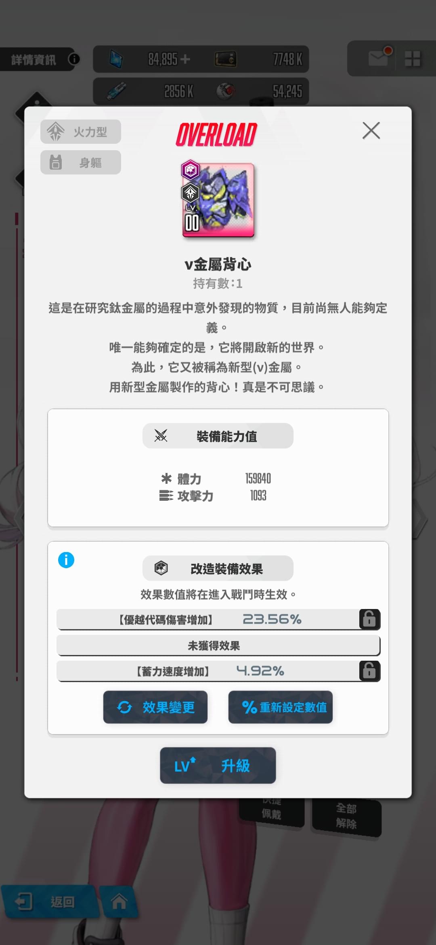Click the 全部解除 button
The image size is (436, 945).
pyautogui.click(x=346, y=816)
